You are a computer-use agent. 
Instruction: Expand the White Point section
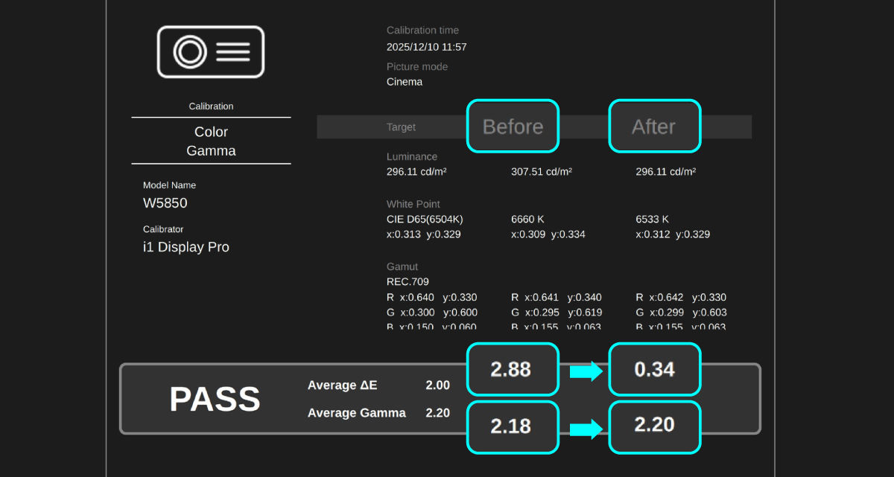point(413,204)
